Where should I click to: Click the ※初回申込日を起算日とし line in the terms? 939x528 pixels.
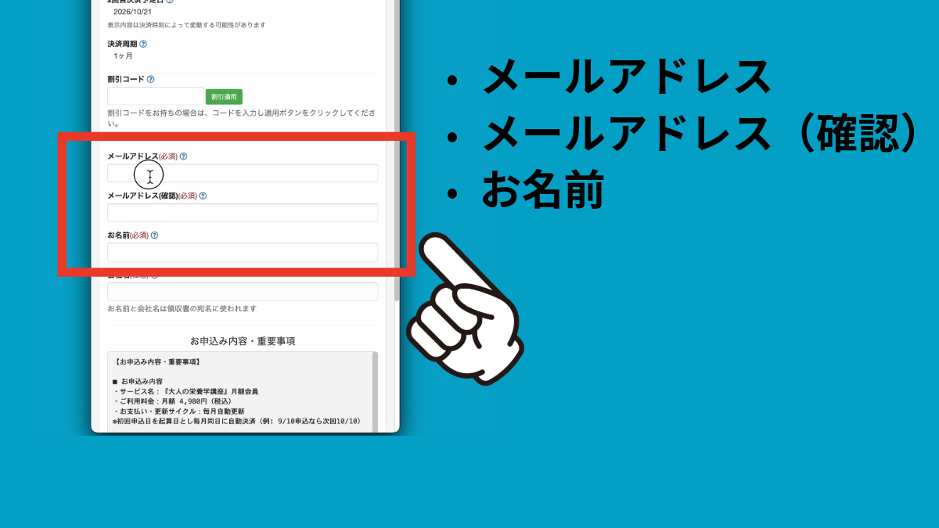click(x=236, y=421)
